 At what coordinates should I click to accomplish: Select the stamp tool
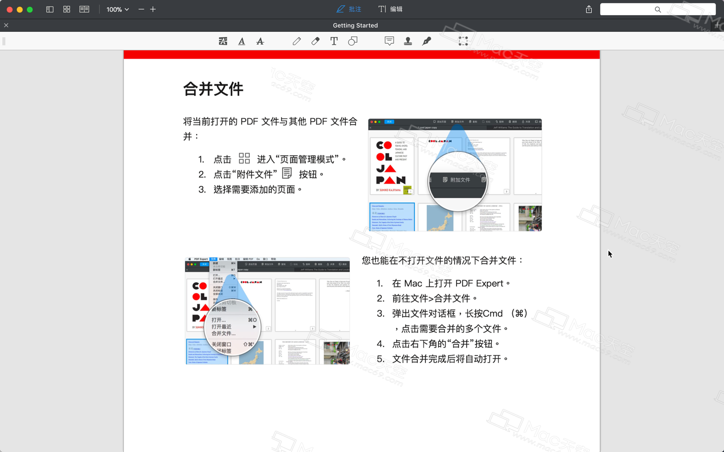408,41
